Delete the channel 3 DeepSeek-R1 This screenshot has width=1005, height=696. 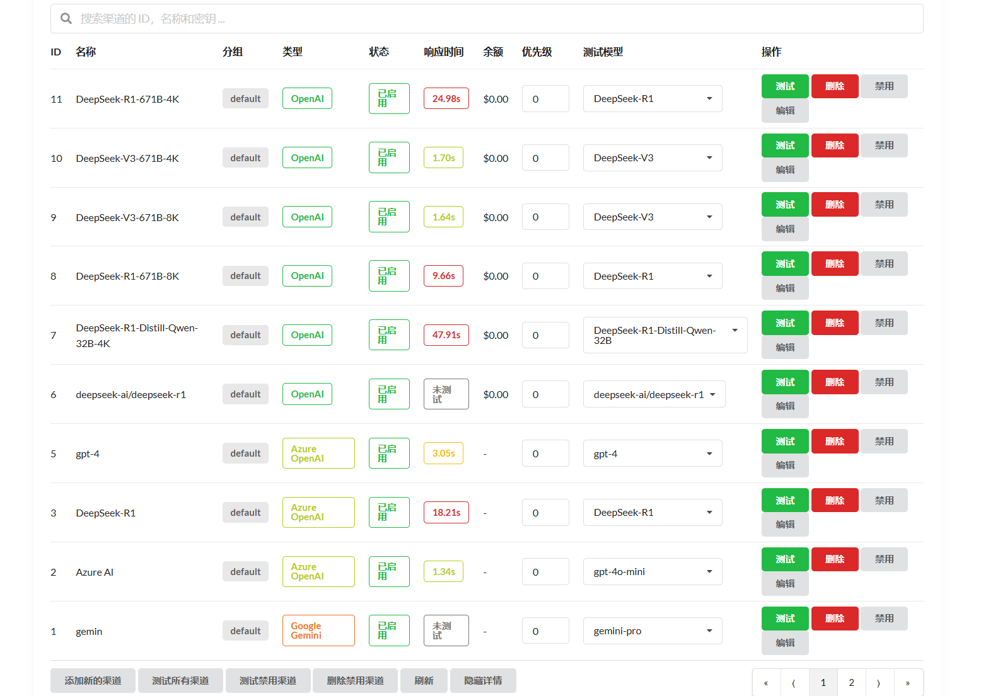(835, 501)
